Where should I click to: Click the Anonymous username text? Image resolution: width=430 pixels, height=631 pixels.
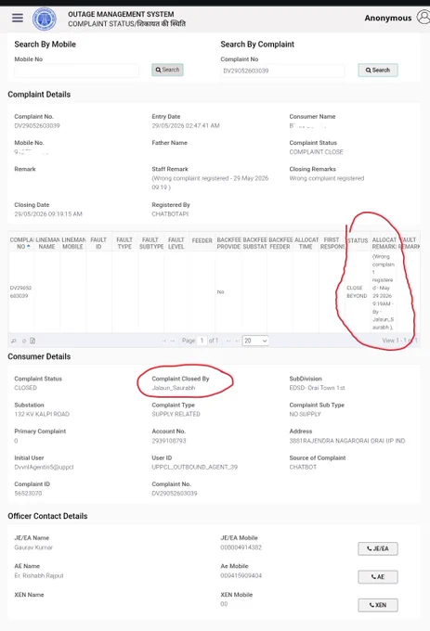pos(387,19)
